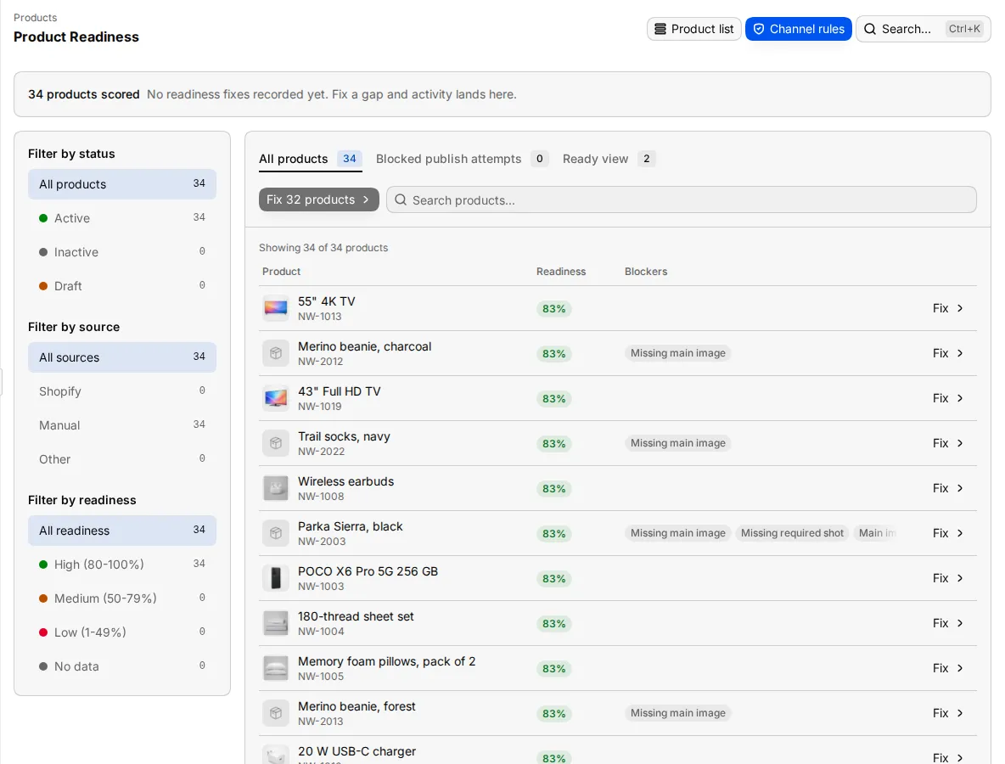Click the list icon on Product list button
The image size is (1005, 764).
[x=660, y=29]
